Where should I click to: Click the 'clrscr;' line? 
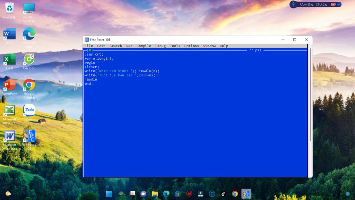pos(92,67)
